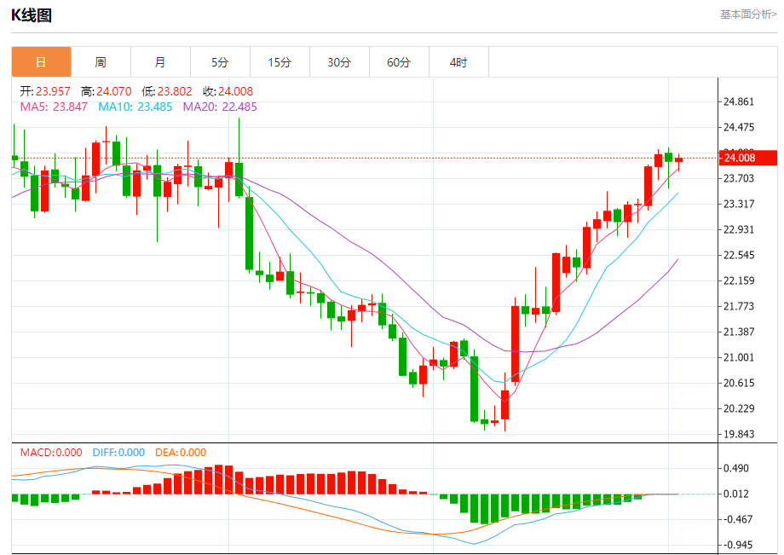784x555 pixels.
Task: Click the 23.703 price axis label
Action: pyautogui.click(x=739, y=178)
